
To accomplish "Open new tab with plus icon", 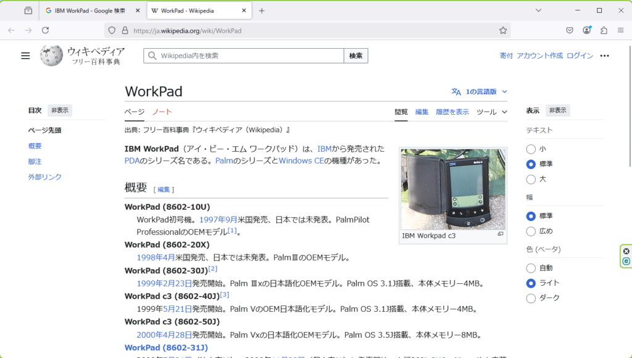I will pyautogui.click(x=262, y=10).
